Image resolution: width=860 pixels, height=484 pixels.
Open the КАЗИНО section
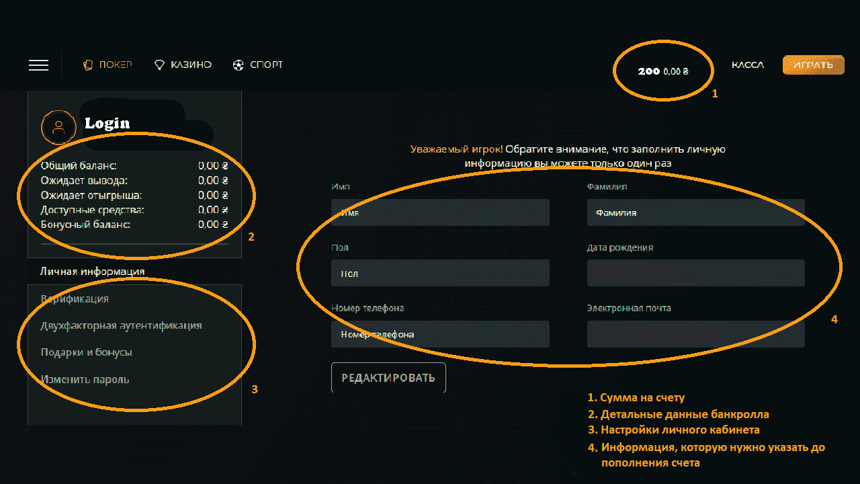pyautogui.click(x=191, y=65)
